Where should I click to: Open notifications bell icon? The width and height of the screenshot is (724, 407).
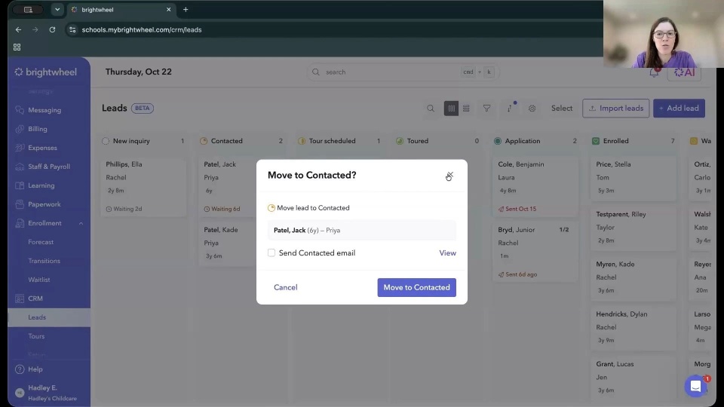coord(654,72)
